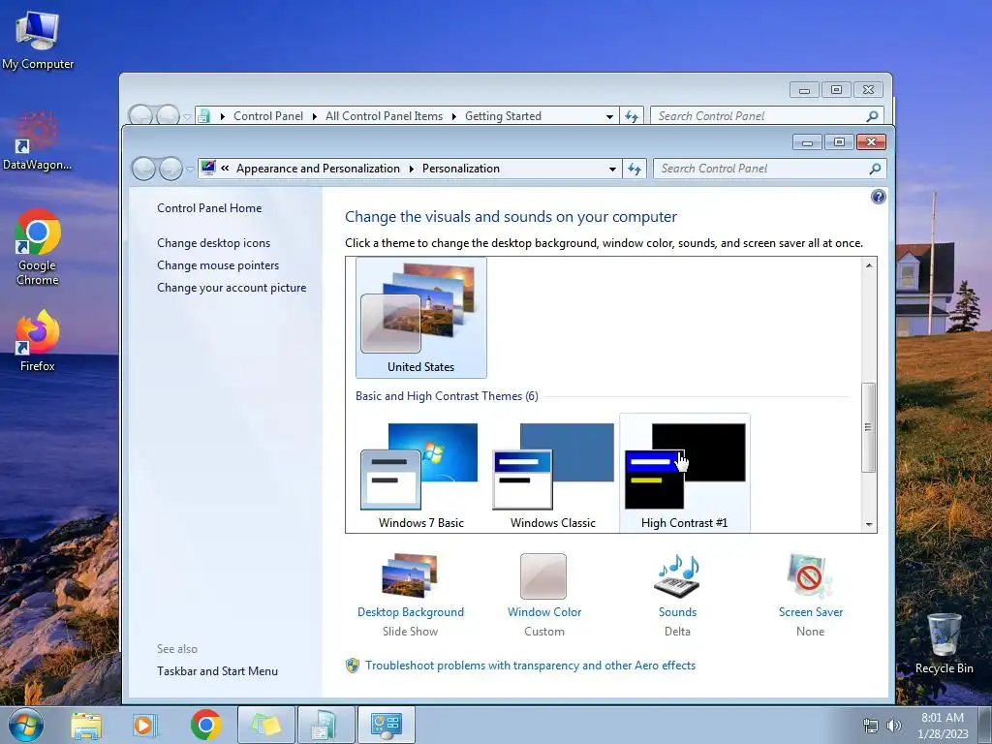Open Change your account picture link
This screenshot has height=744, width=992.
[x=232, y=287]
